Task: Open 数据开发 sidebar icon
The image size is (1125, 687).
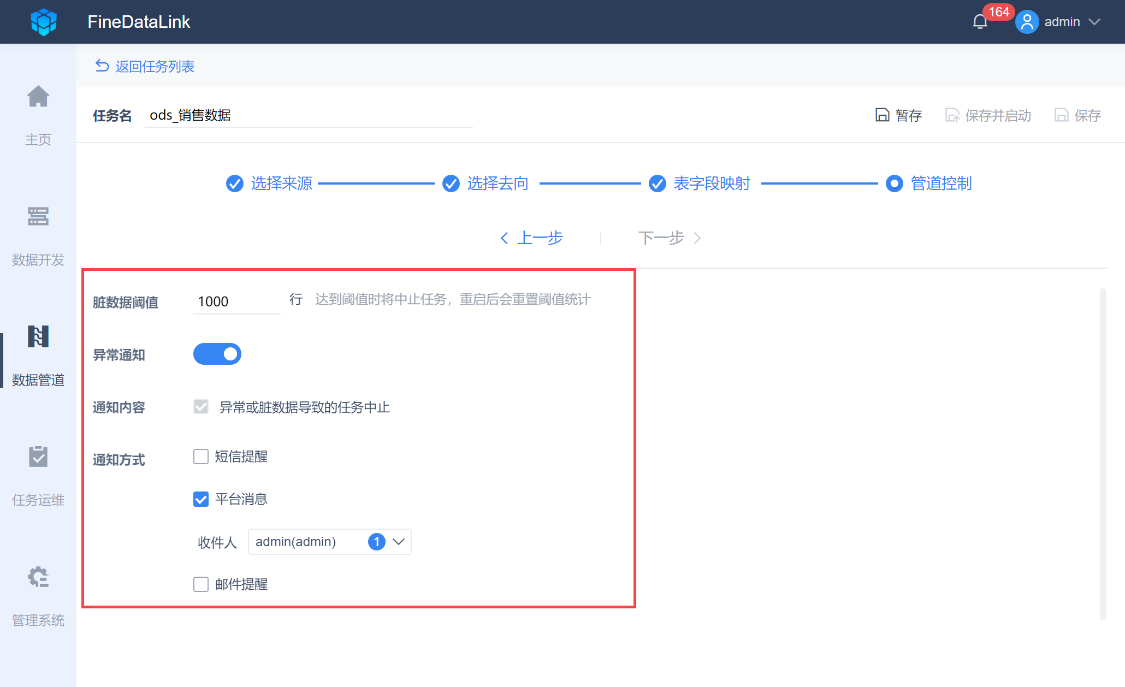Action: pos(38,217)
